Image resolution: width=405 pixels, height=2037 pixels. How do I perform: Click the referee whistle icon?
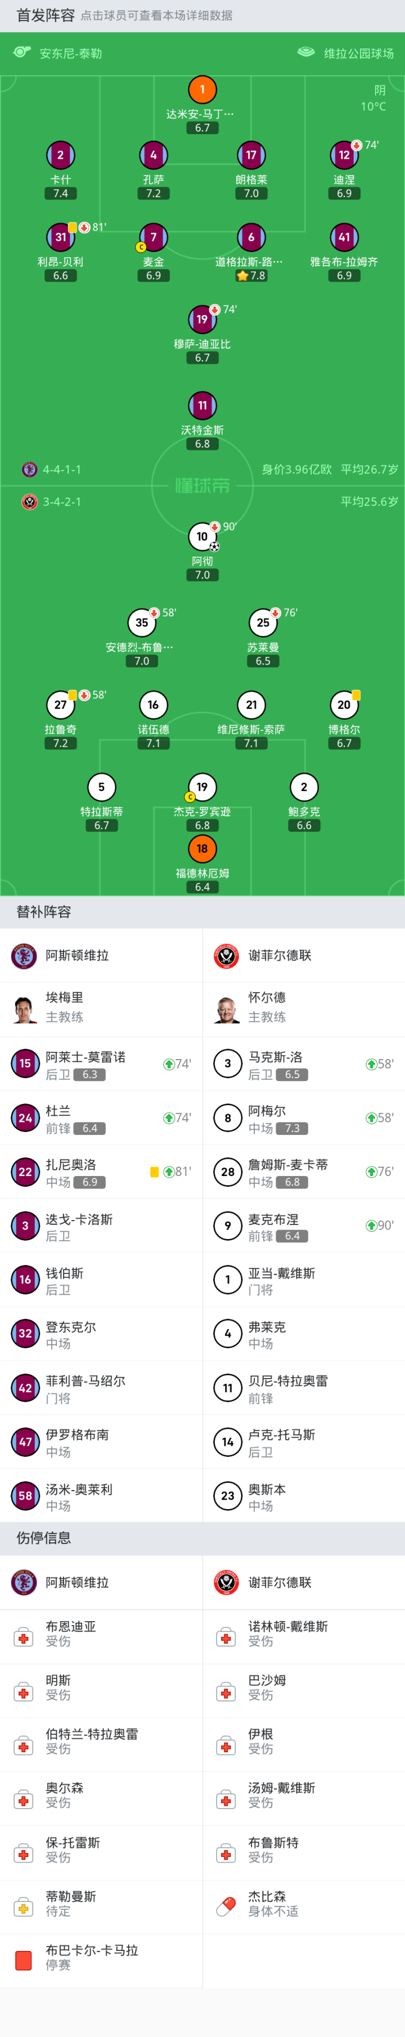pos(22,52)
